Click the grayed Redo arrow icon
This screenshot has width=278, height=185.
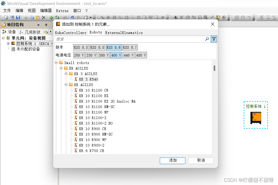point(78,18)
